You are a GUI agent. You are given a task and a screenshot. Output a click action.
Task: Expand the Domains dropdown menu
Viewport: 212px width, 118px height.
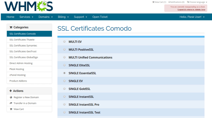point(45,17)
